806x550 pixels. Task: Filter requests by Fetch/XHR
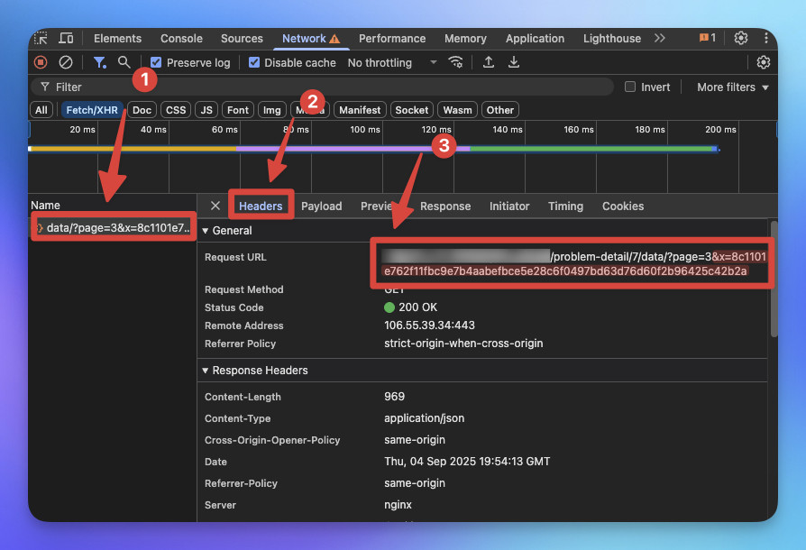tap(92, 110)
